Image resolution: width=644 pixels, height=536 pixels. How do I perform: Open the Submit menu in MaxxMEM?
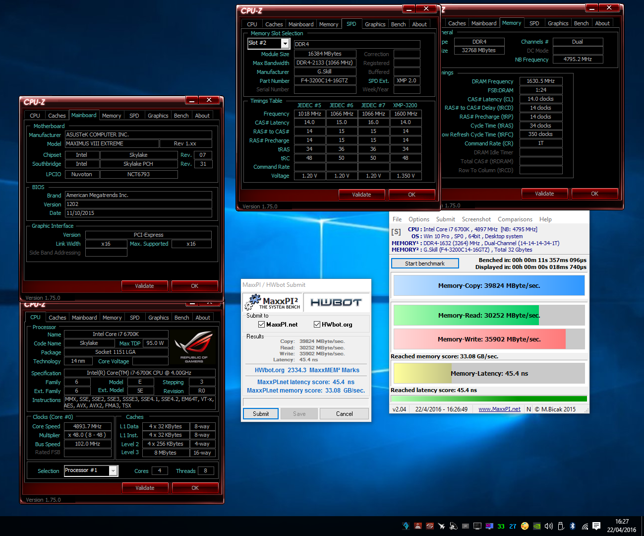pyautogui.click(x=446, y=219)
